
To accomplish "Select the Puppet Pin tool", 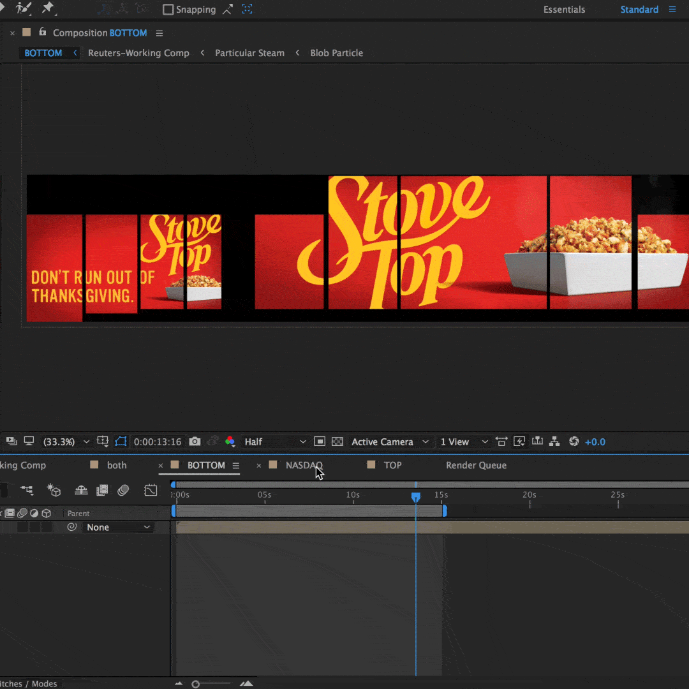I will [47, 8].
